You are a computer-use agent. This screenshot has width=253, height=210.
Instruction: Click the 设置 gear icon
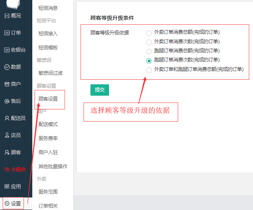[x=7, y=204]
